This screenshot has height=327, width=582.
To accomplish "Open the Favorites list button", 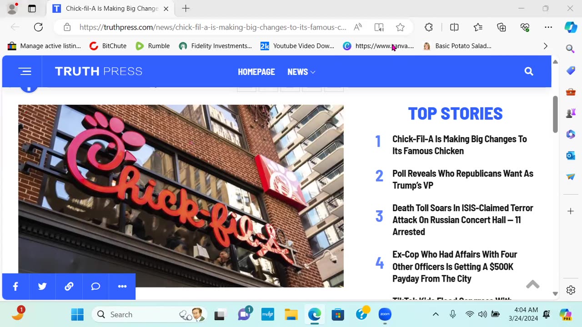I will tap(478, 27).
